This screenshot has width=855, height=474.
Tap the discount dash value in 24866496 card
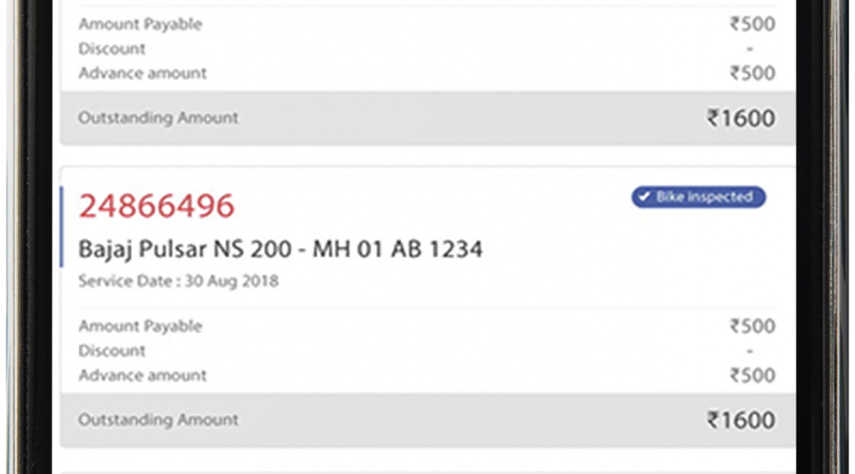click(x=750, y=351)
